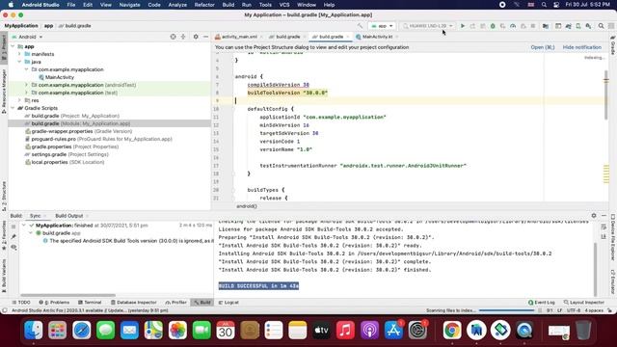Open the Profile app gauge icon
This screenshot has width=617, height=347.
[513, 26]
